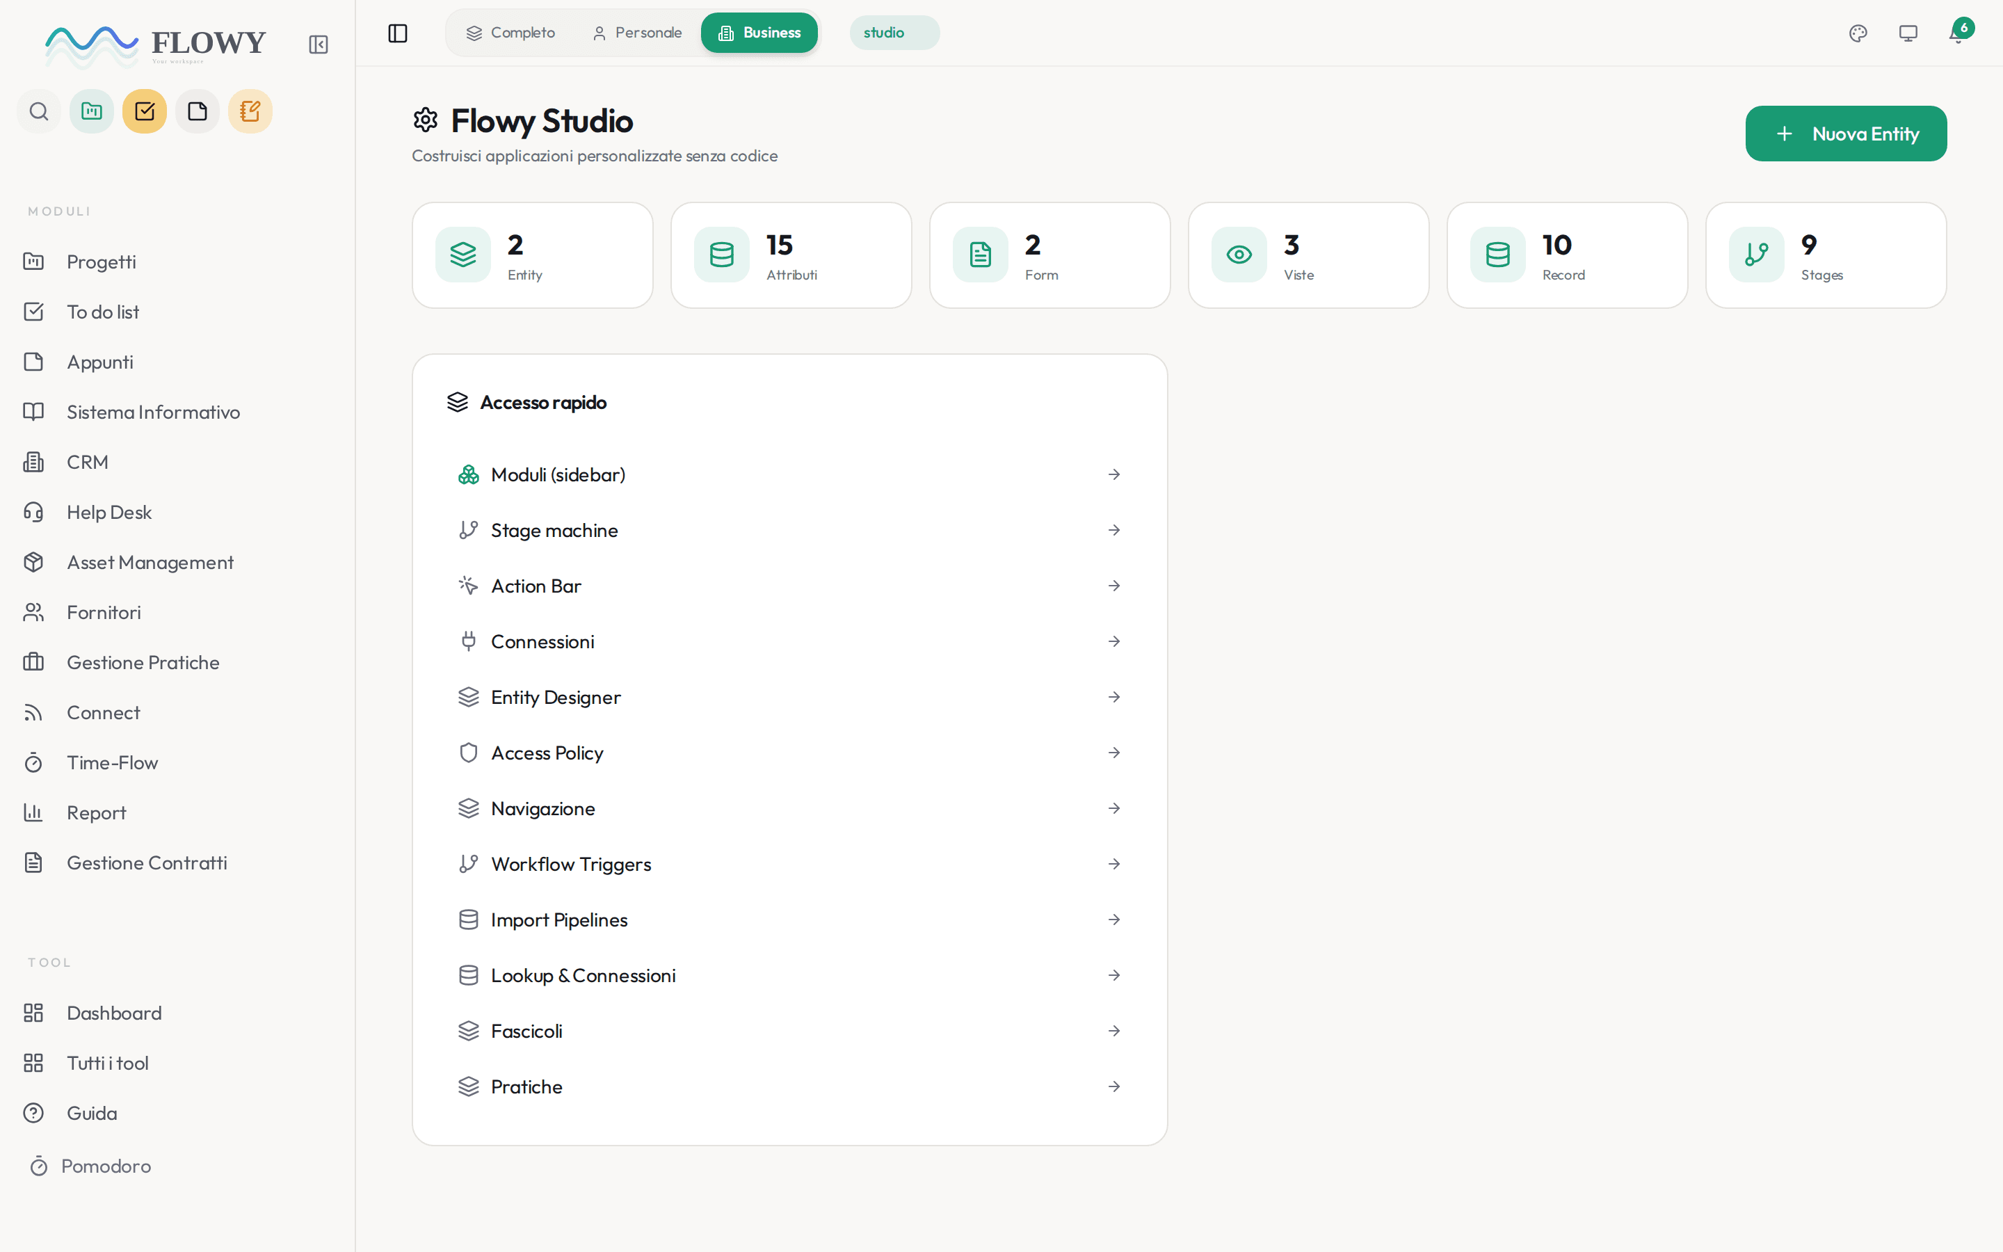Click the arrow on the Stage machine row
Viewport: 2003px width, 1252px height.
coord(1114,530)
